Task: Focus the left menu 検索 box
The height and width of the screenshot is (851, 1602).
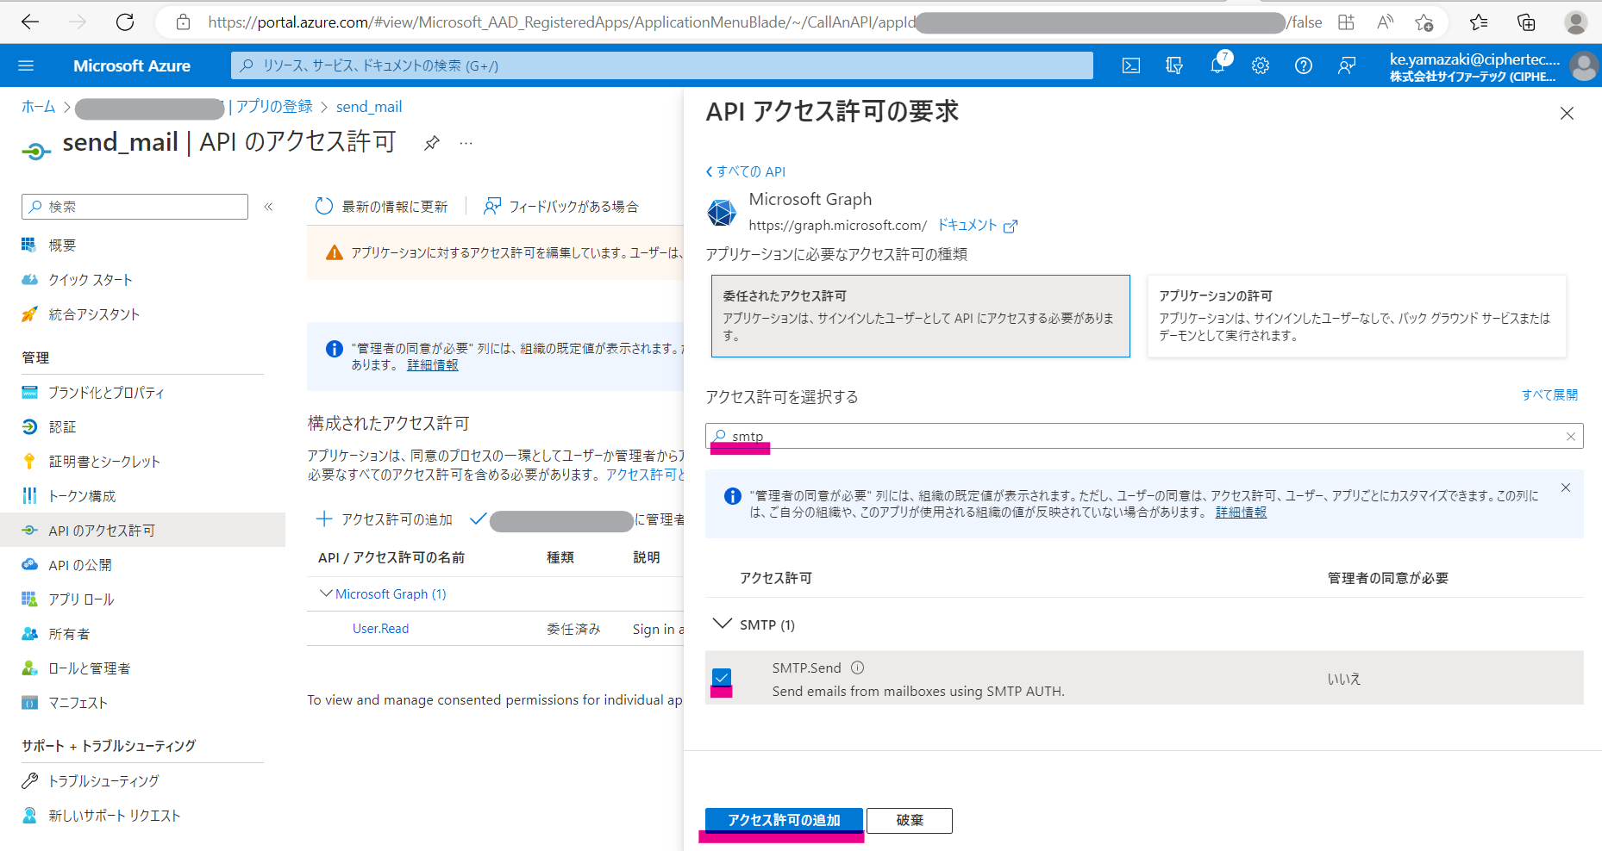Action: tap(135, 207)
